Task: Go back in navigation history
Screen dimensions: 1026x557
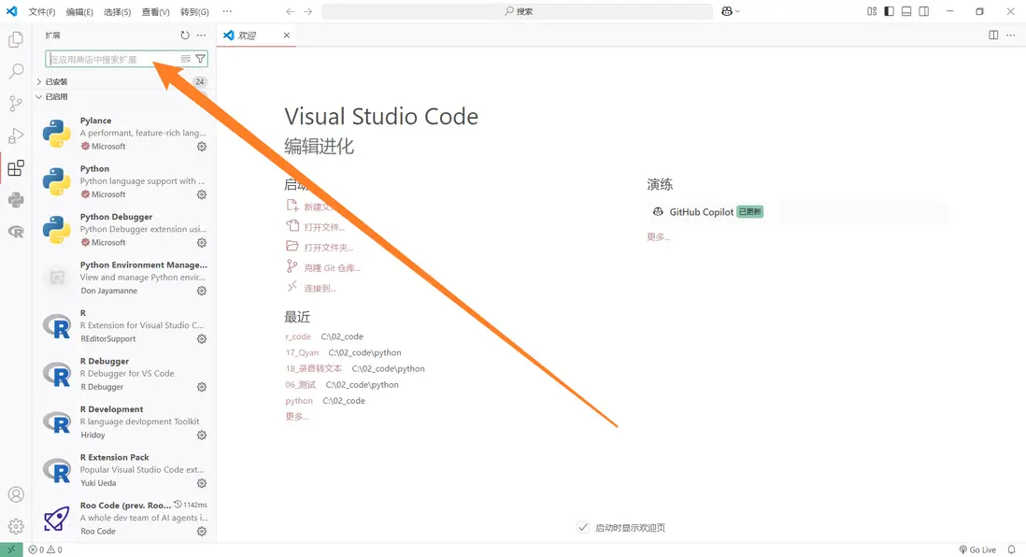Action: point(291,11)
